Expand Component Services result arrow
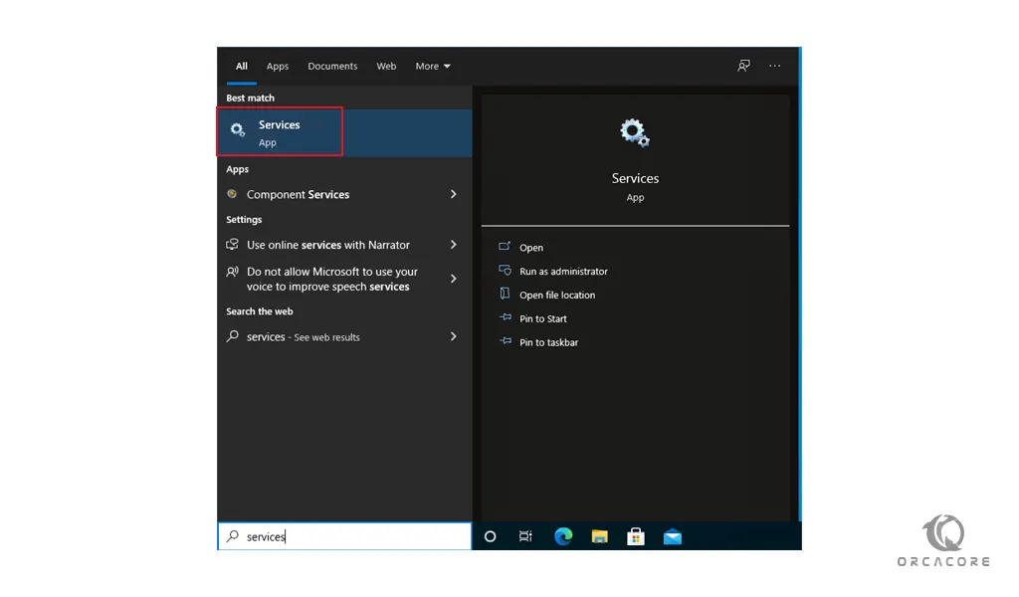 tap(454, 194)
